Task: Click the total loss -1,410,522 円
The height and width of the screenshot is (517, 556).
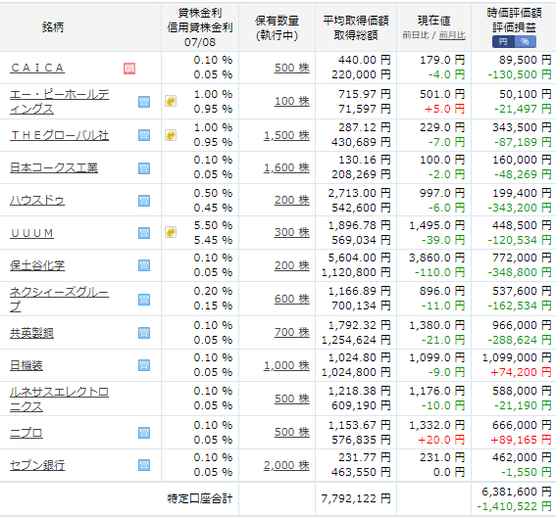Action: click(x=514, y=506)
